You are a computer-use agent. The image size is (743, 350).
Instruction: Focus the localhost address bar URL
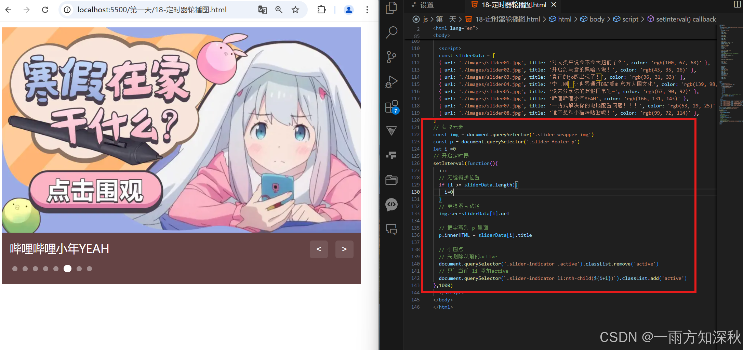click(x=152, y=10)
